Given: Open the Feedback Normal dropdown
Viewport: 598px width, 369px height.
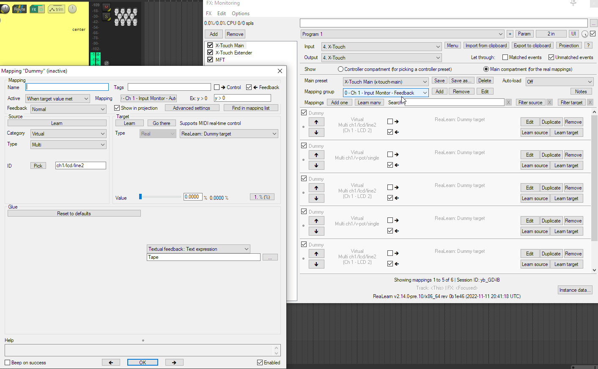Looking at the screenshot, I should [x=68, y=109].
